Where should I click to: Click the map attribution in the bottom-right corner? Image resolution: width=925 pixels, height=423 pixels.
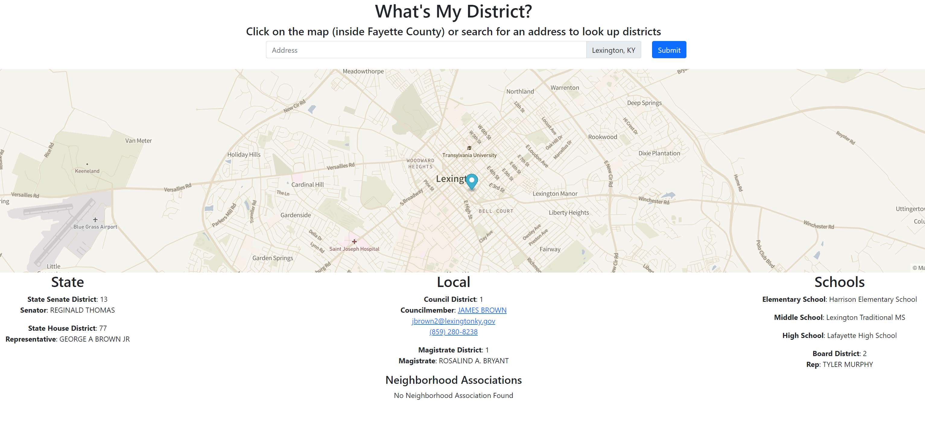point(919,267)
